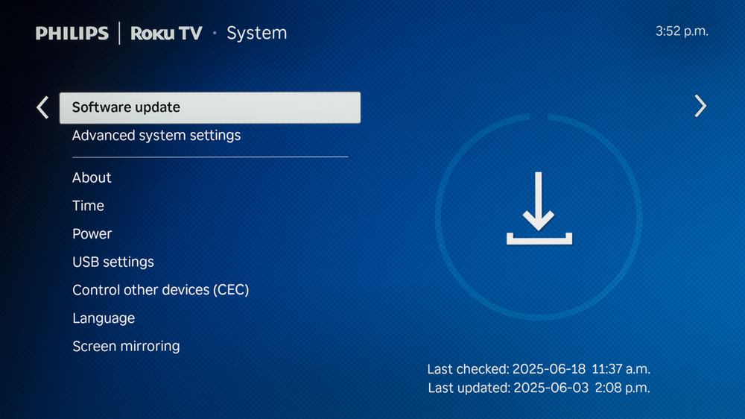Go to Time settings
The image size is (745, 419).
coord(88,206)
